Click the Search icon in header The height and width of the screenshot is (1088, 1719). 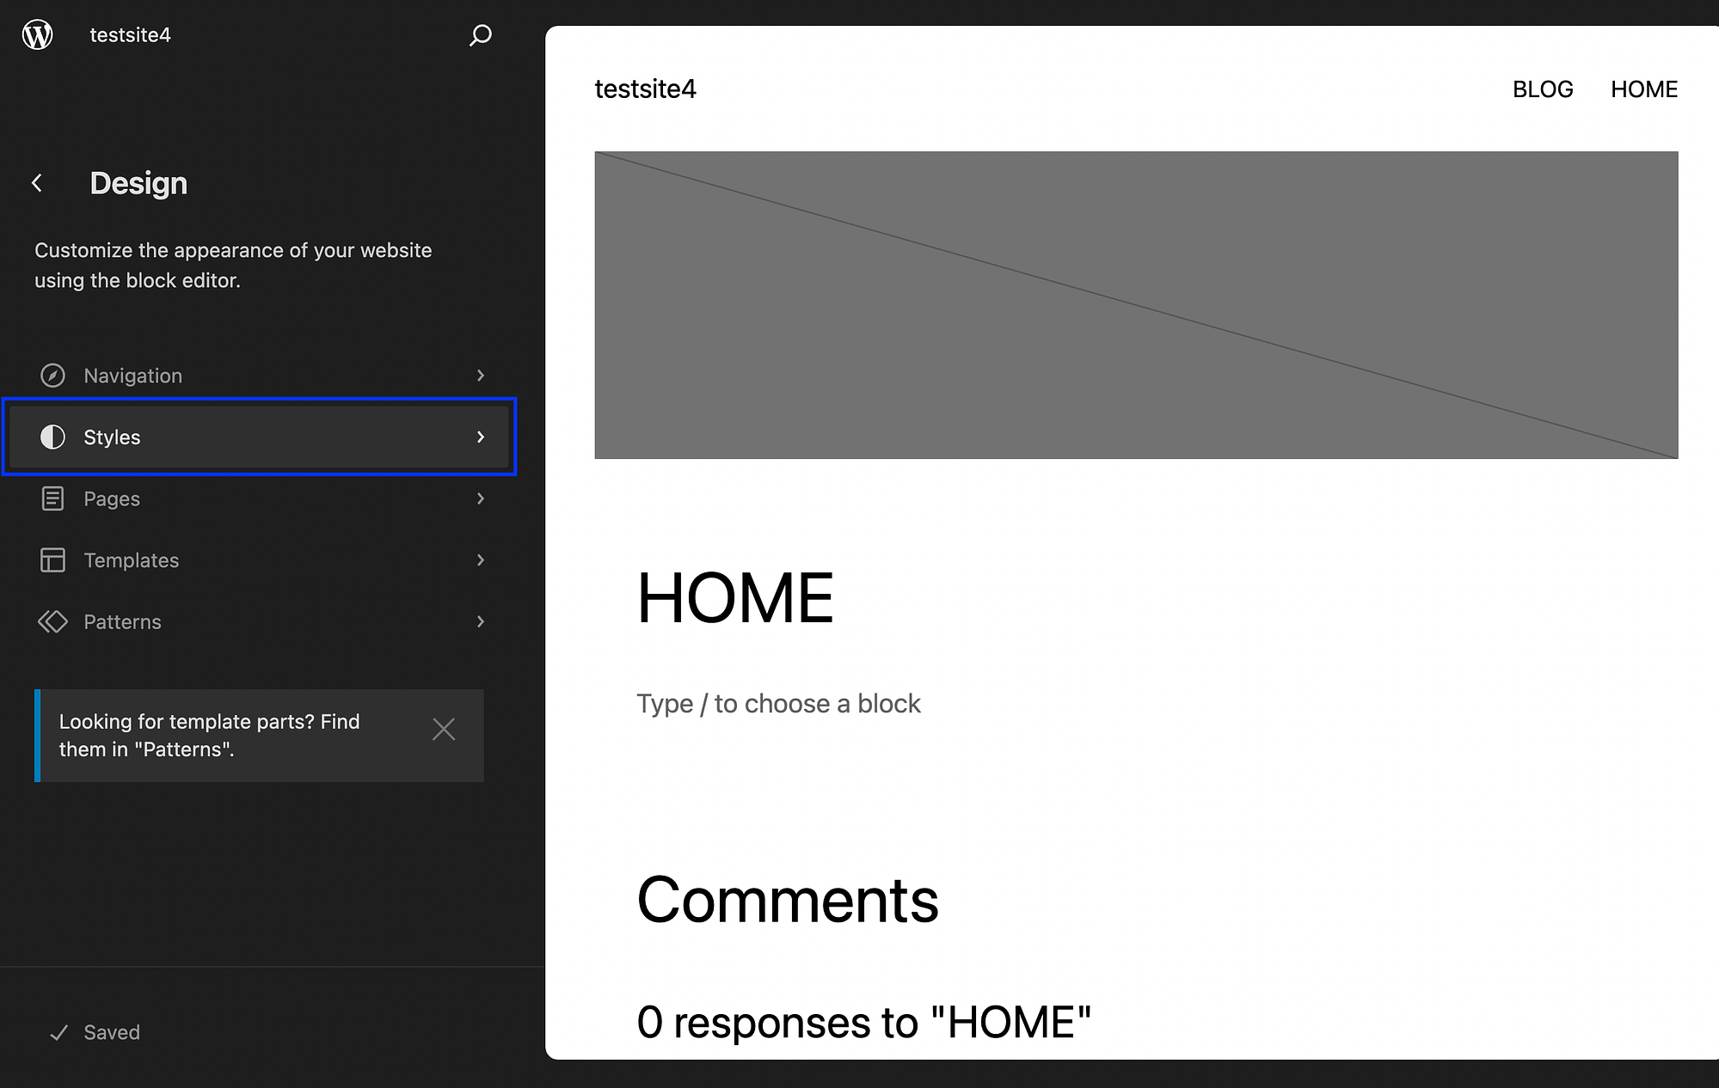click(479, 34)
